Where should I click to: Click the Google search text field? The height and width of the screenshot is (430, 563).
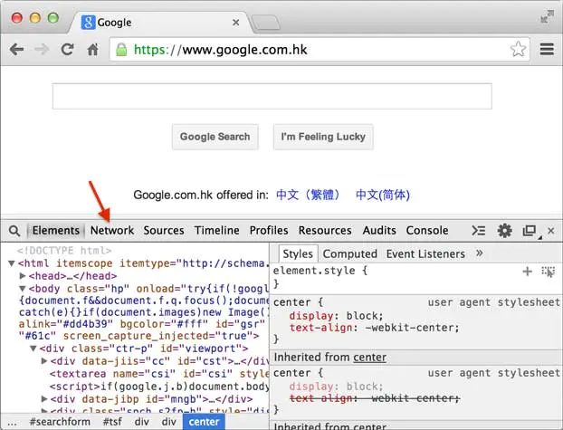(x=272, y=96)
